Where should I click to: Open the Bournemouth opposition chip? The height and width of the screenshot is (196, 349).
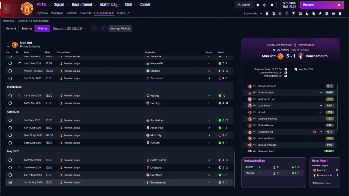(x=157, y=183)
